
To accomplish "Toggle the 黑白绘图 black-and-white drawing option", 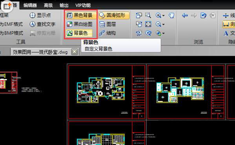I will point(79,24).
